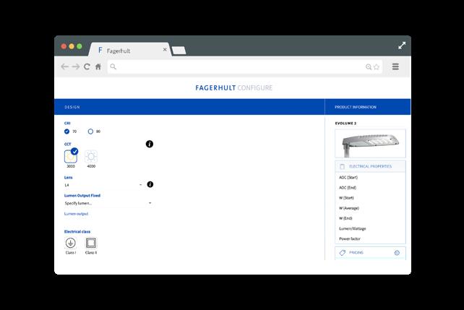The height and width of the screenshot is (310, 464).
Task: Click the green maximize window dot
Action: 80,46
